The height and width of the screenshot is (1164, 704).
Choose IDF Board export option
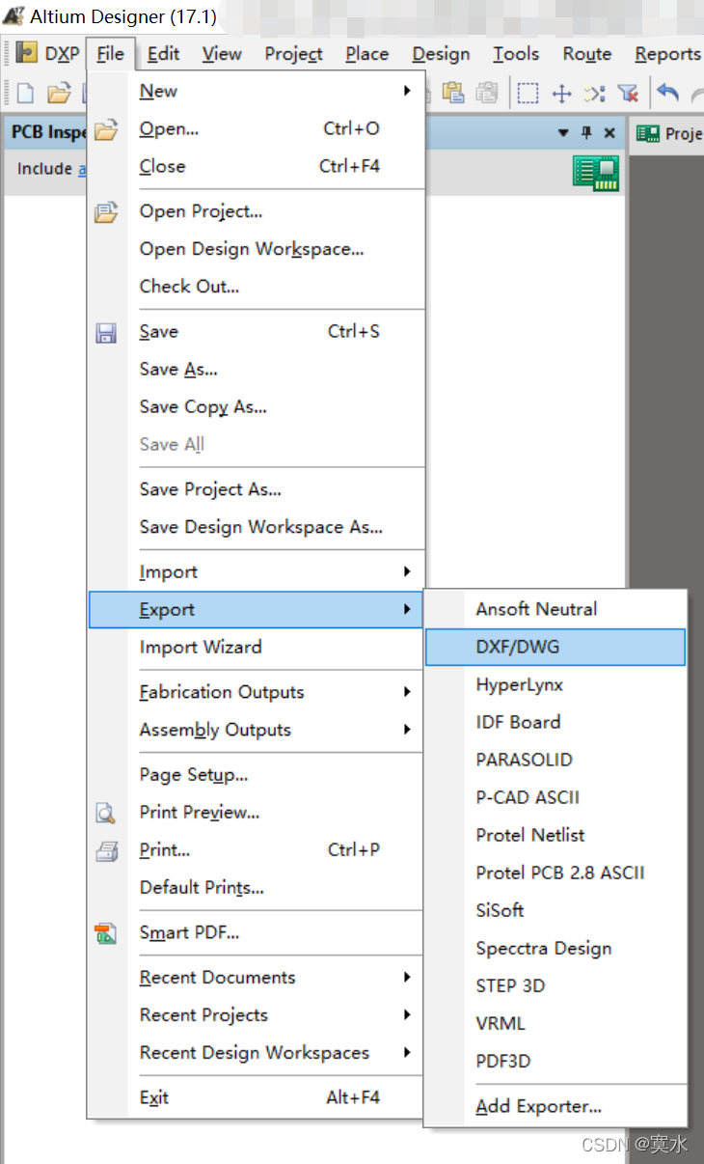click(555, 723)
